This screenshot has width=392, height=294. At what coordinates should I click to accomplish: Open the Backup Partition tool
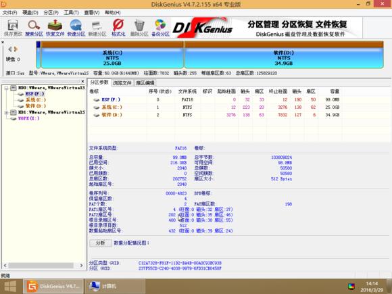(160, 28)
